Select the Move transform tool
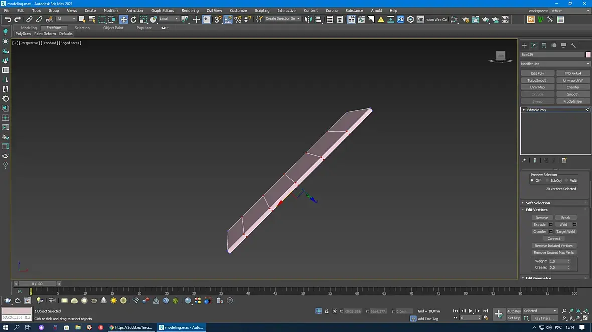 click(123, 19)
